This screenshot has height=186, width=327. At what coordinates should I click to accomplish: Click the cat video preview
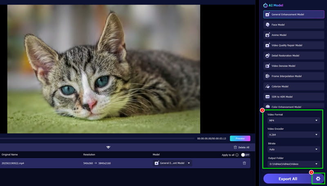tap(104, 69)
